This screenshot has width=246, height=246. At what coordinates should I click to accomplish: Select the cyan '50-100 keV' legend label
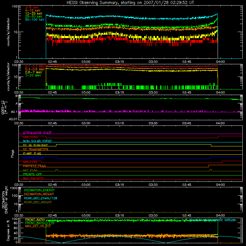point(35,20)
